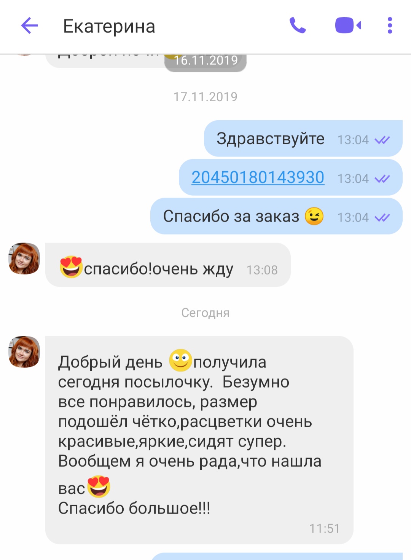Tap the back arrow icon

pos(29,26)
